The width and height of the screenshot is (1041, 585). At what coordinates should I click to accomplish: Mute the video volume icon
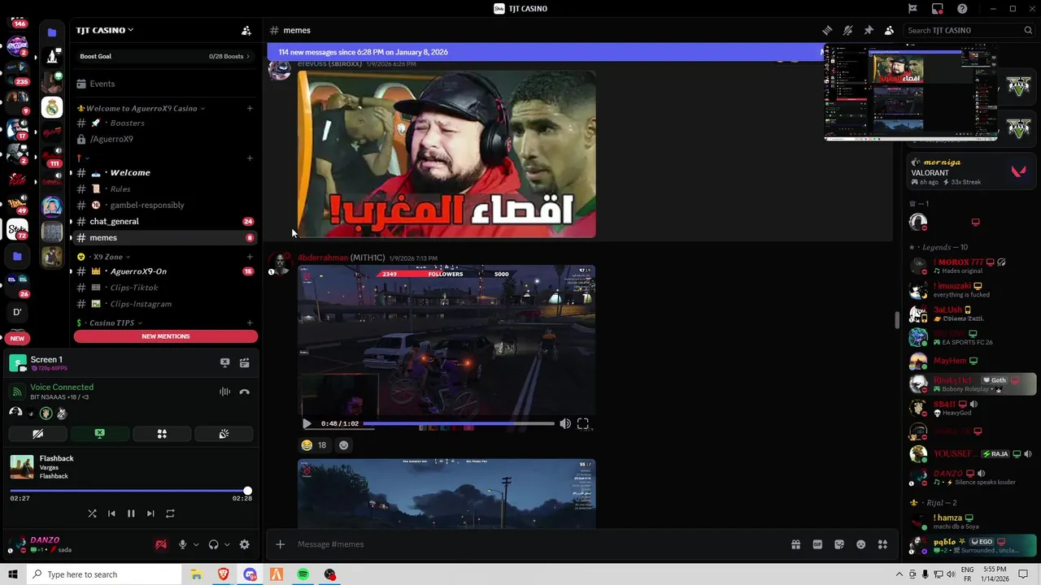[x=565, y=423]
